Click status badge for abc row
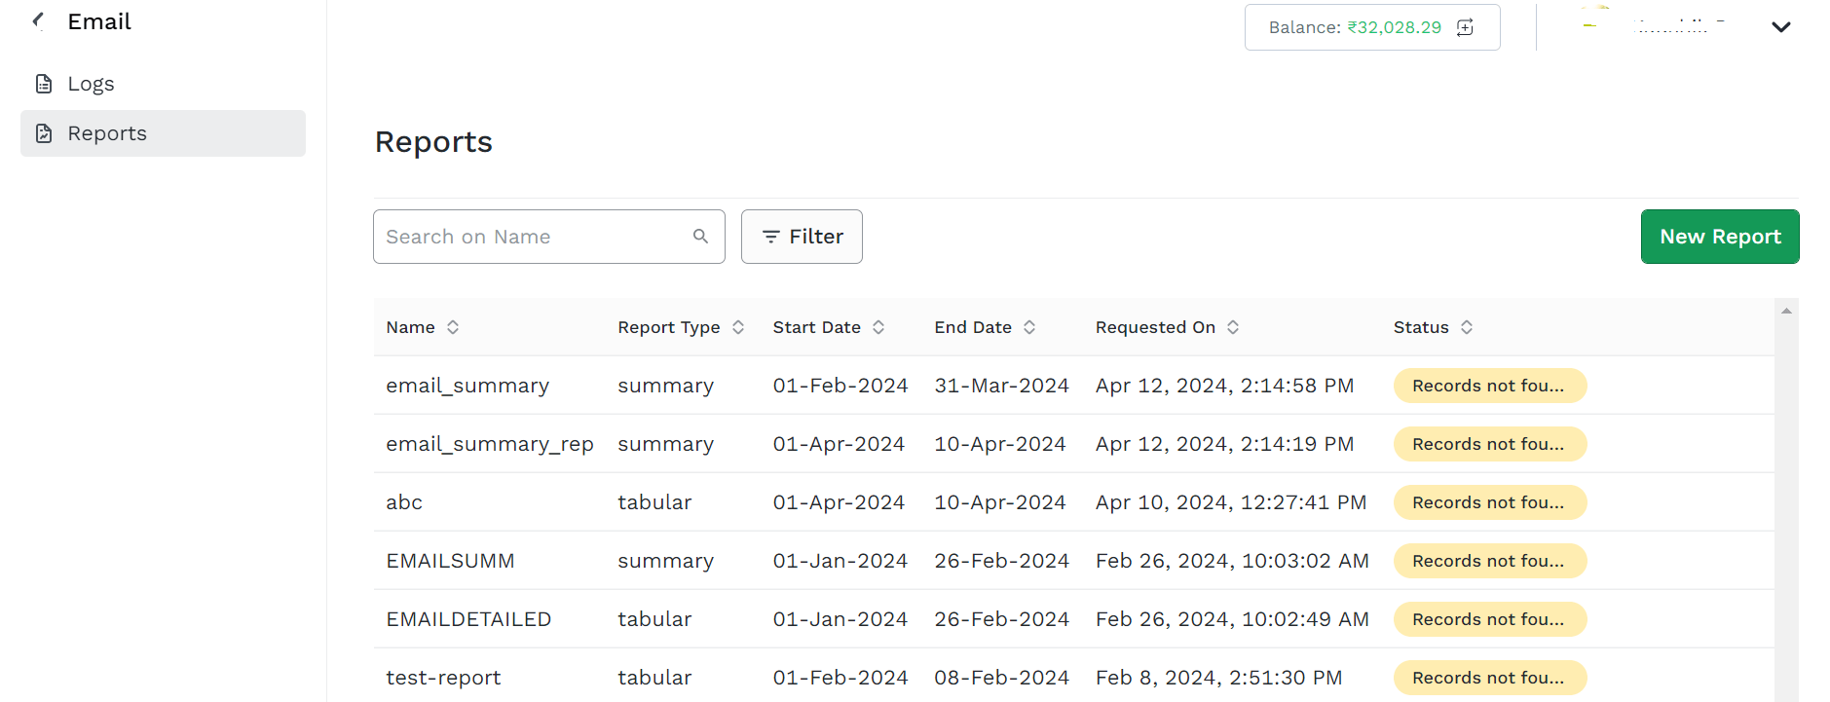The height and width of the screenshot is (702, 1830). coord(1490,502)
